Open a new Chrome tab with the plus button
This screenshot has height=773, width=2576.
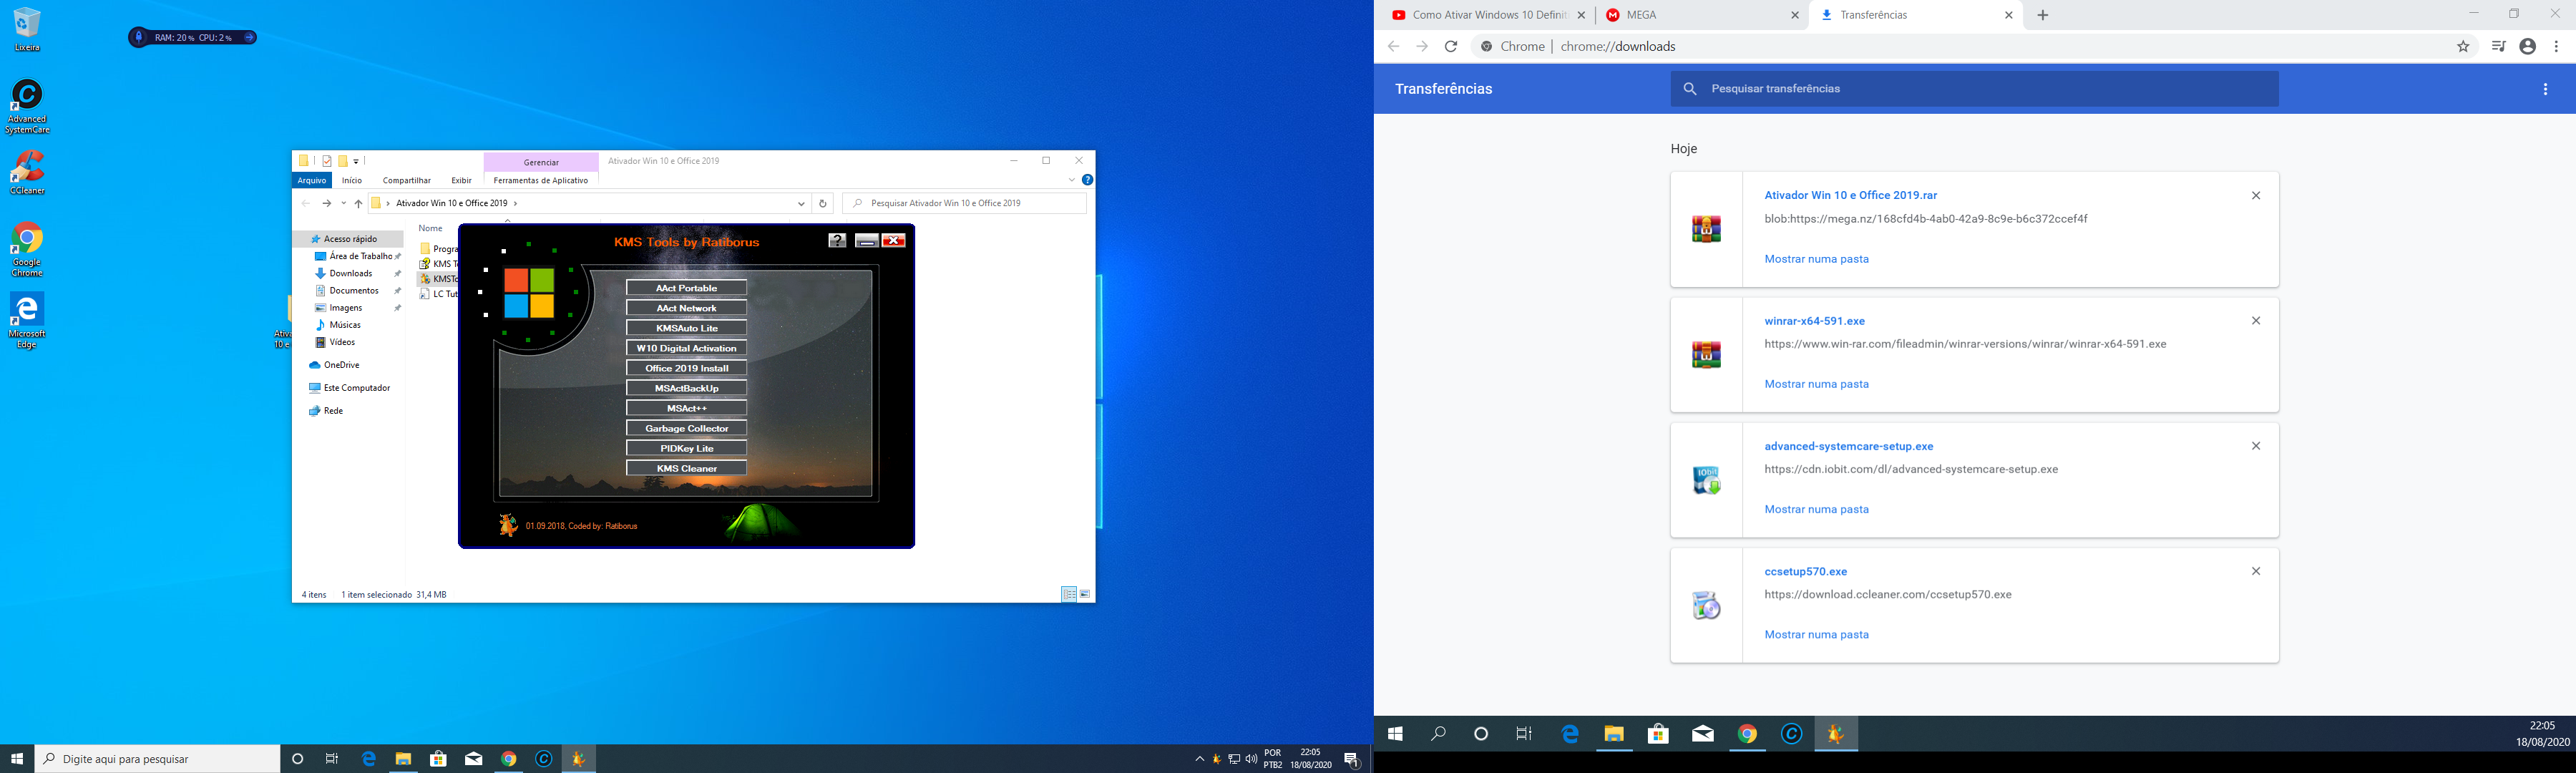2042,15
